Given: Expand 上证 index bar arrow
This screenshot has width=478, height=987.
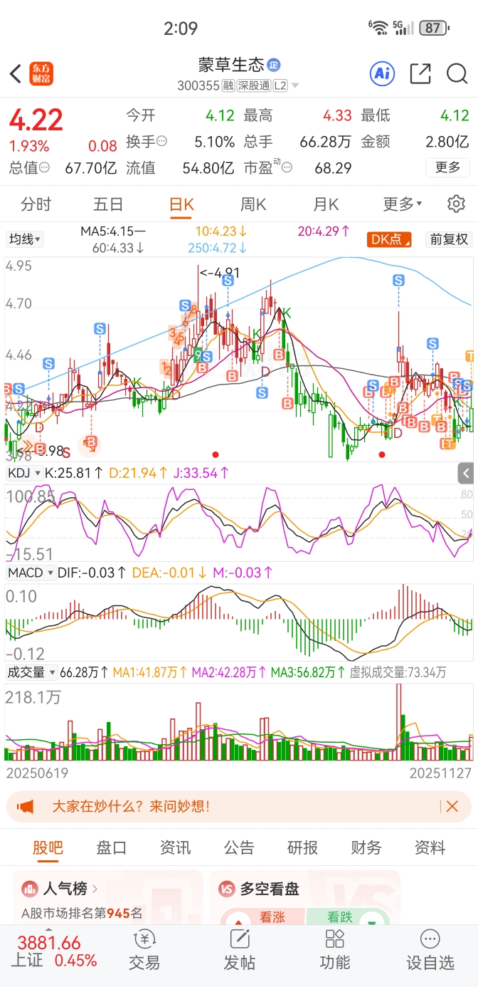Looking at the screenshot, I should pos(48,930).
